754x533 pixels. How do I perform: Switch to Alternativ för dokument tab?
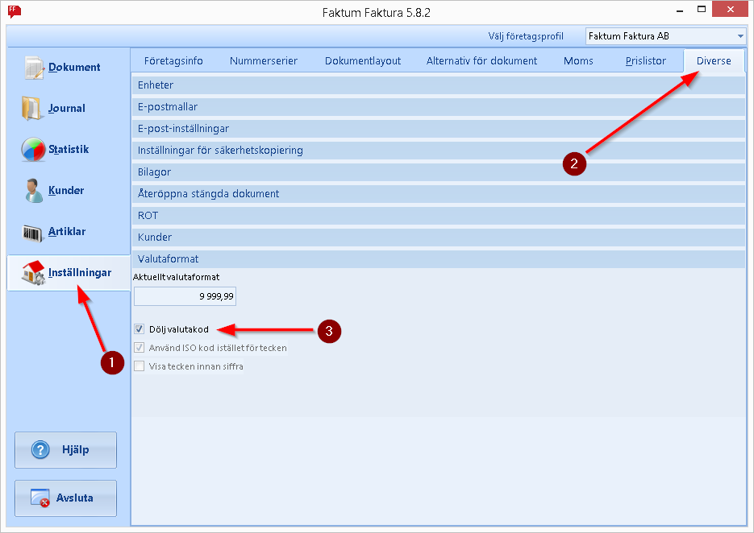pyautogui.click(x=481, y=61)
